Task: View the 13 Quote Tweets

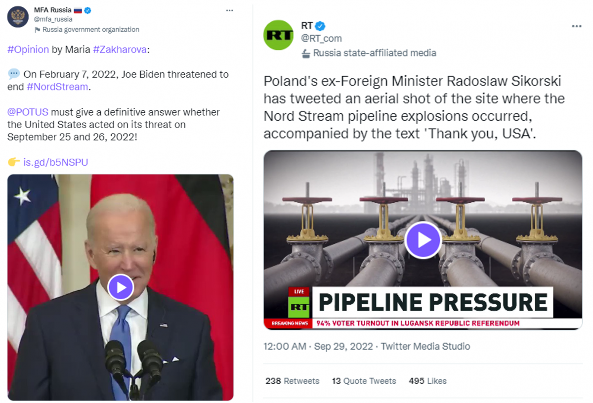Action: coord(364,381)
